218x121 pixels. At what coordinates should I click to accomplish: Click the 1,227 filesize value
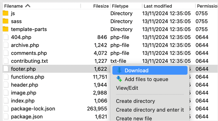(101, 61)
